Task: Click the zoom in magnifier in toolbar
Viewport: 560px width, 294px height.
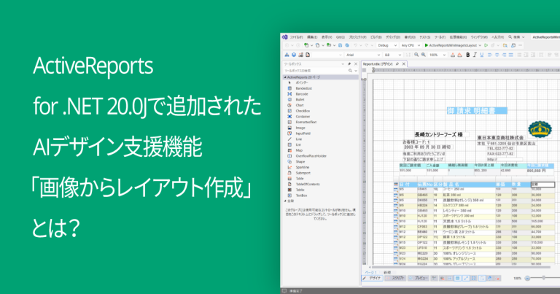Action: click(423, 55)
